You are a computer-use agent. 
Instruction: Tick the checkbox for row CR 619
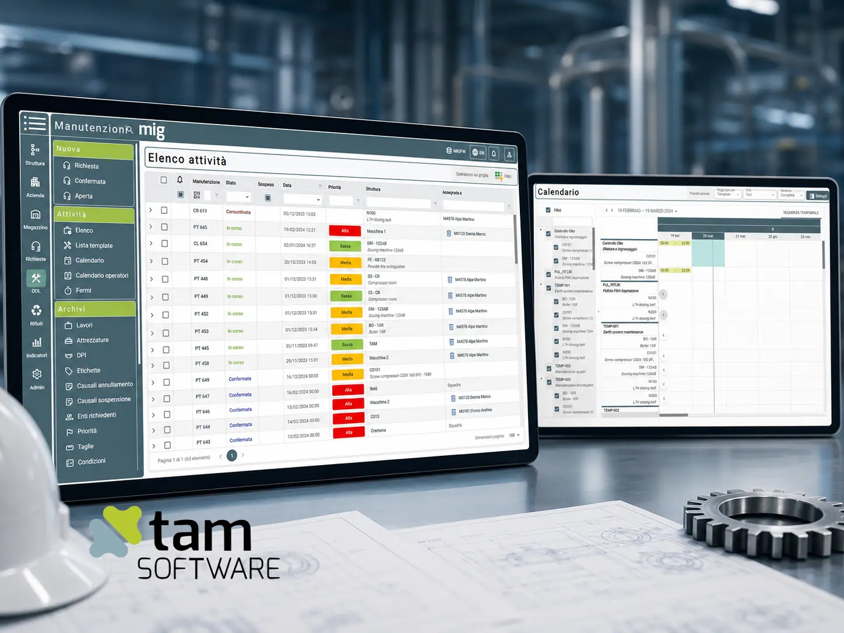click(164, 210)
